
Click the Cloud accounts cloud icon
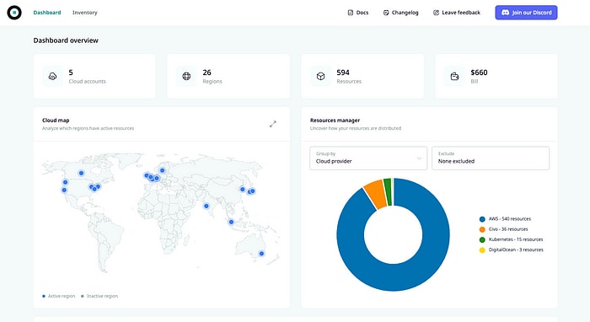52,77
